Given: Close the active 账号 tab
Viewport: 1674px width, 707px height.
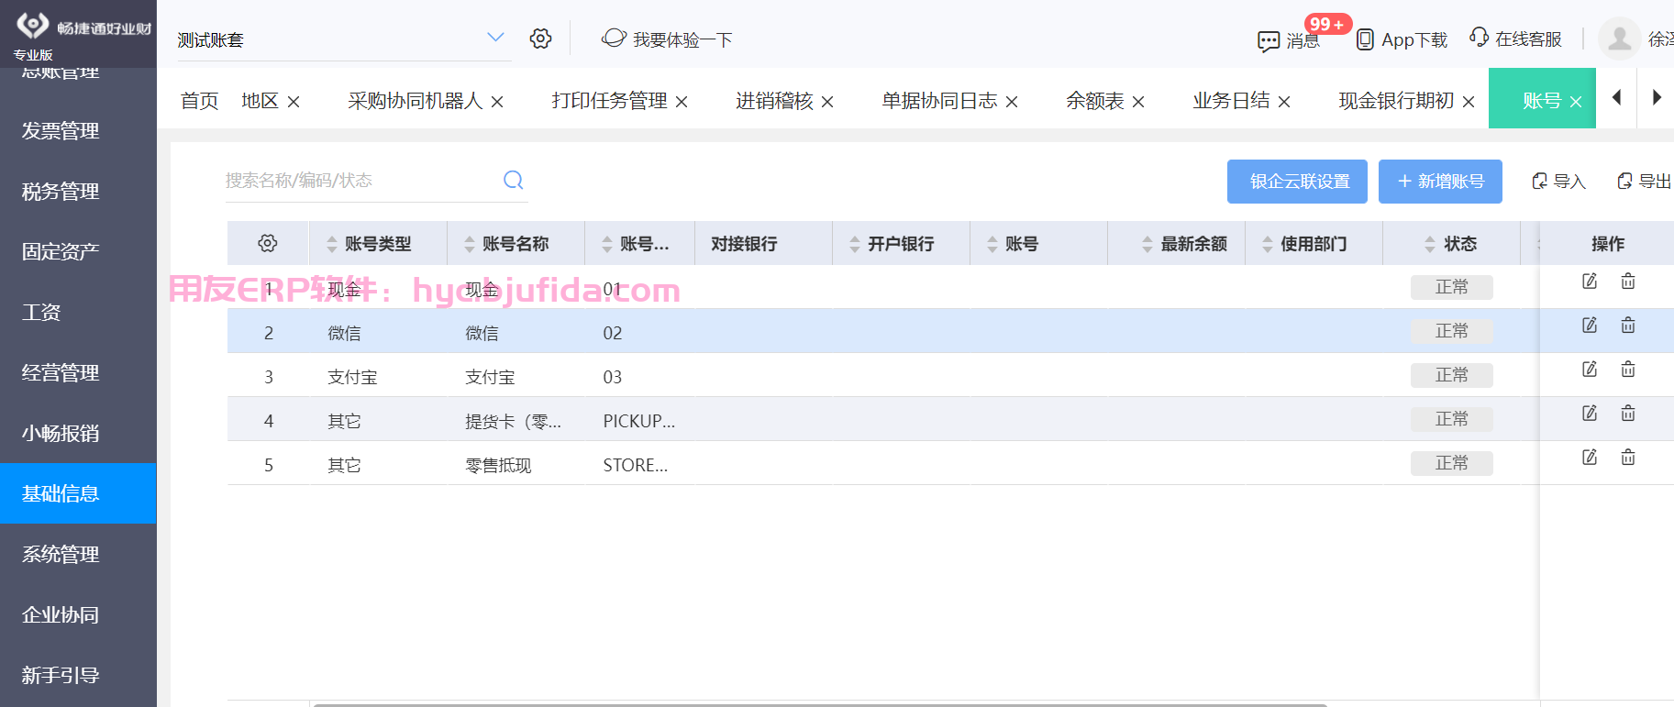Looking at the screenshot, I should (1576, 102).
